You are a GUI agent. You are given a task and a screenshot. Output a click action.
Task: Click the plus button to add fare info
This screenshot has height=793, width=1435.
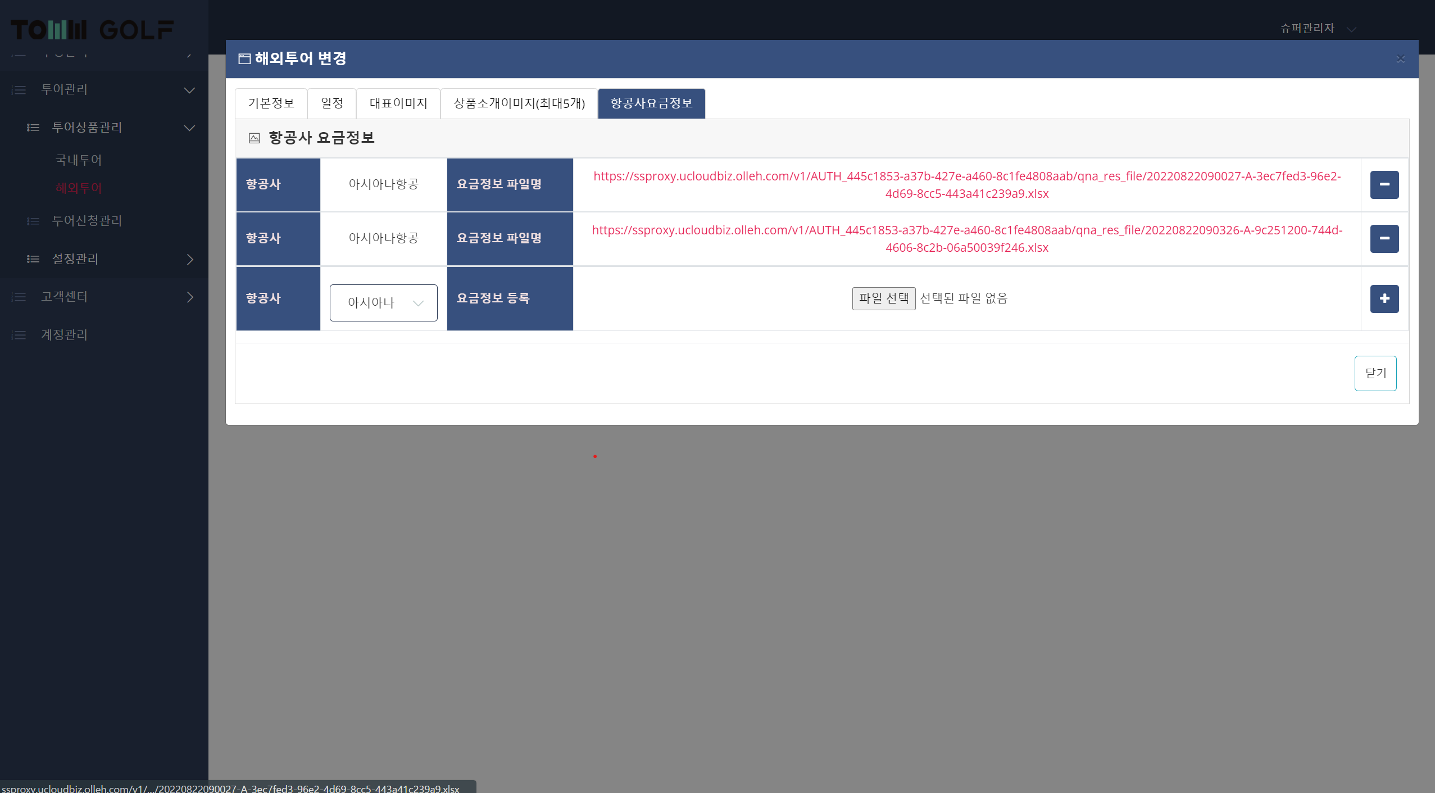pyautogui.click(x=1384, y=298)
